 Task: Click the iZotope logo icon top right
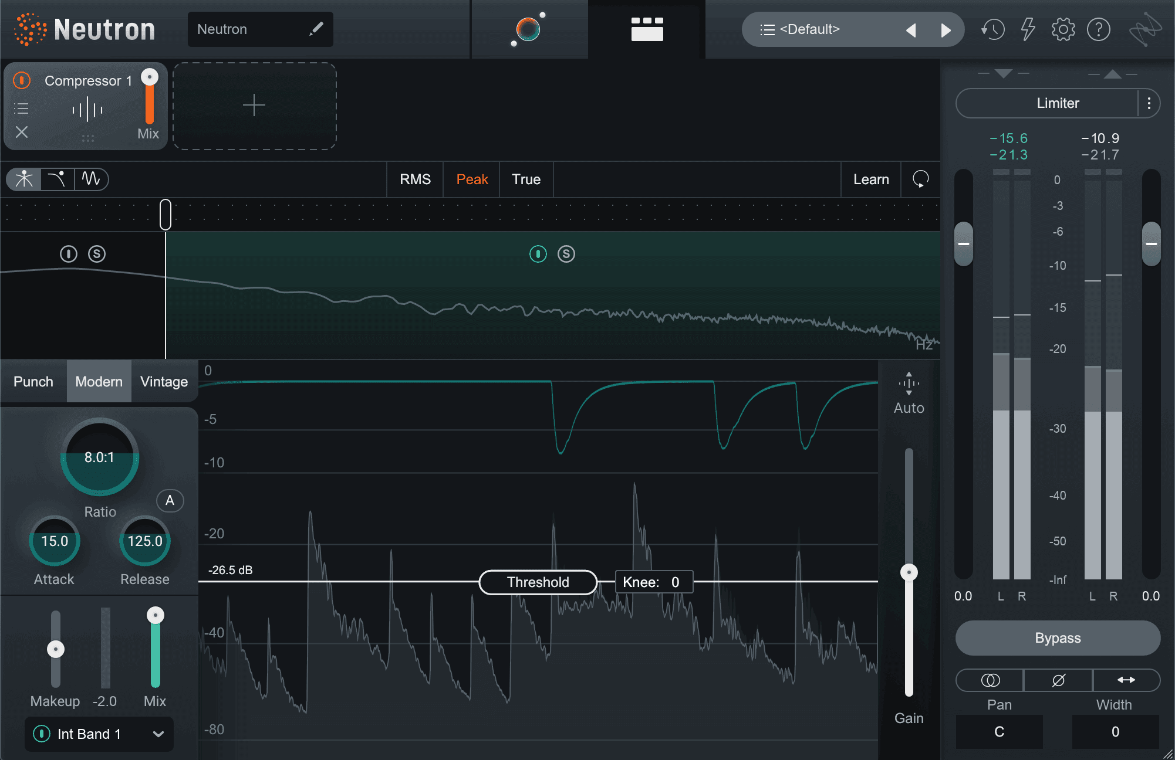(1145, 29)
